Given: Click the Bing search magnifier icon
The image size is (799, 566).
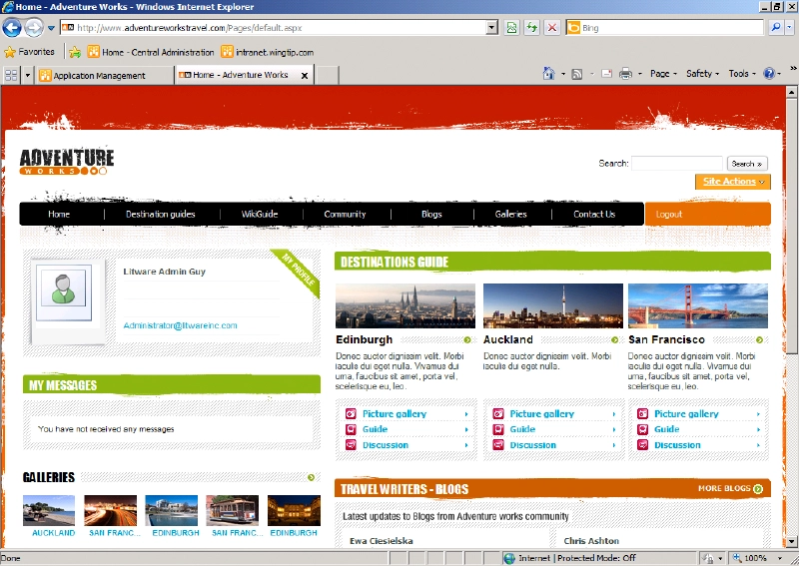Looking at the screenshot, I should (x=775, y=28).
